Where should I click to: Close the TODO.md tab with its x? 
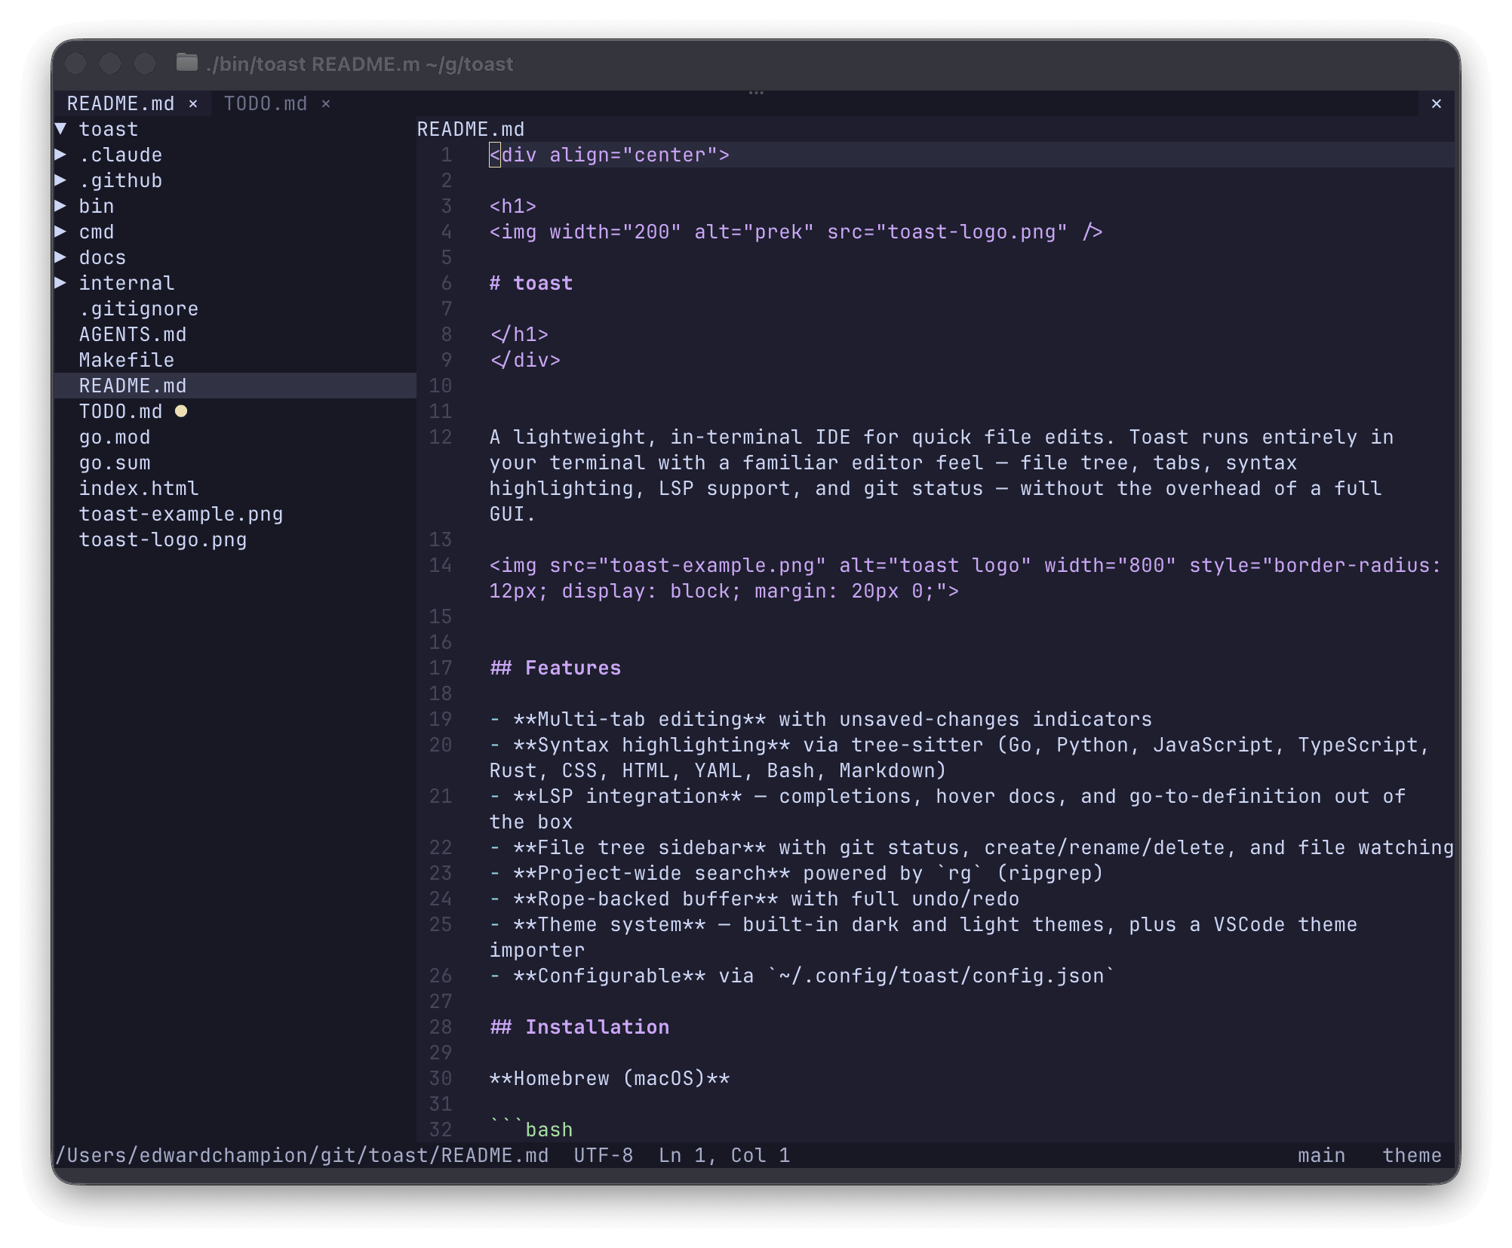[x=326, y=104]
